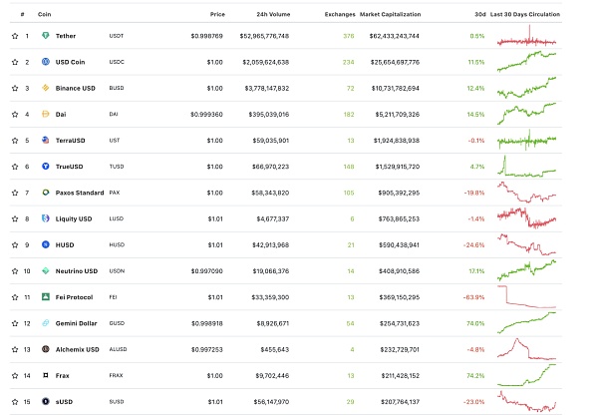Viewport: 598px width, 416px height.
Task: Click Neutrino USD circulation sparkline
Action: click(x=526, y=270)
